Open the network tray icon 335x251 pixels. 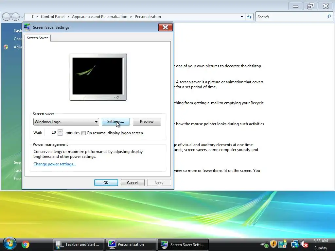click(295, 244)
